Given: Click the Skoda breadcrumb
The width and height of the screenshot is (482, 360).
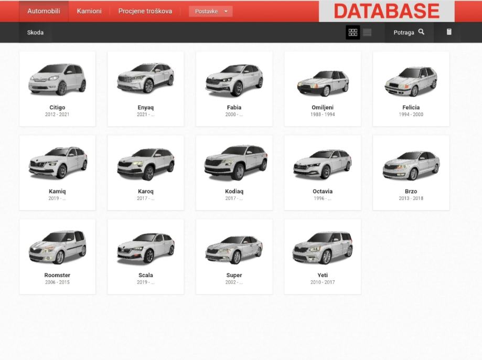Looking at the screenshot, I should [x=35, y=33].
